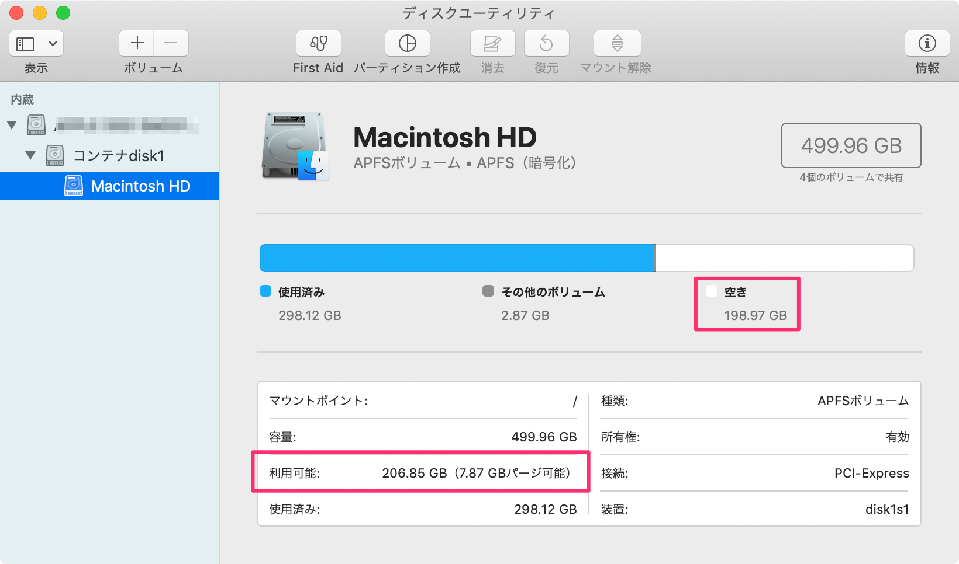Remove volume with the minus button
Screen dimensions: 959x564
pos(171,44)
